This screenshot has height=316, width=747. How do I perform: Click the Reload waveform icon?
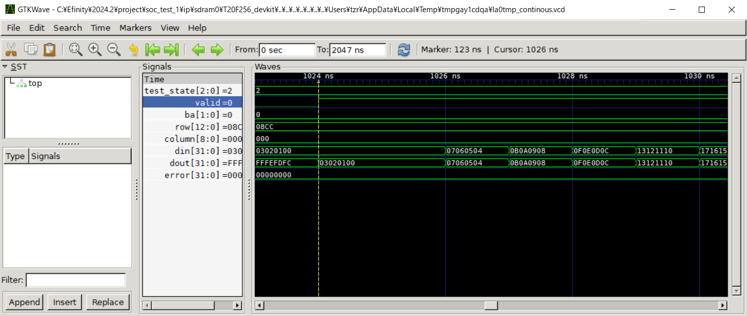pyautogui.click(x=404, y=49)
